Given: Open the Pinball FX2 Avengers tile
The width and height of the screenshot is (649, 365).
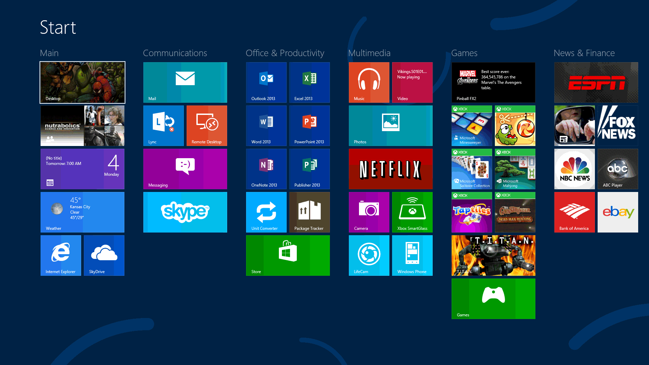Looking at the screenshot, I should (493, 82).
